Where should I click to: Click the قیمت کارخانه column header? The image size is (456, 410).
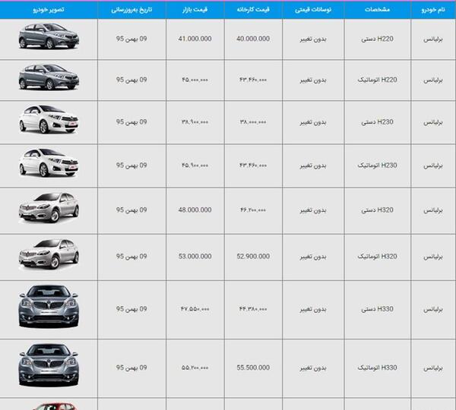coord(253,10)
